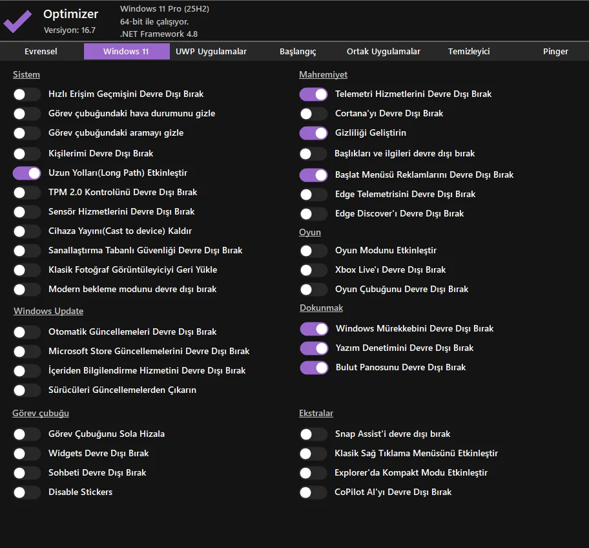
Task: Turn on Explorer'da Kompakt Modu Etkinleştir
Action: point(313,473)
